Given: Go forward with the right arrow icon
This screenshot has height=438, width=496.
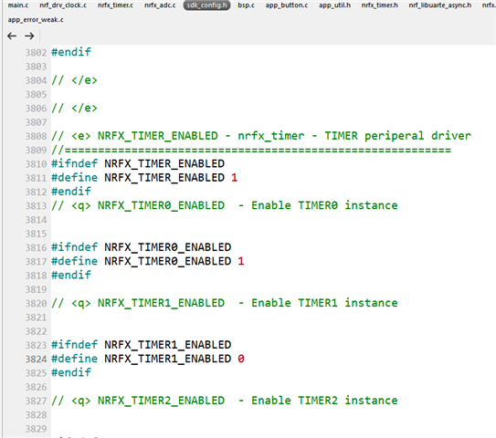Looking at the screenshot, I should [x=29, y=36].
